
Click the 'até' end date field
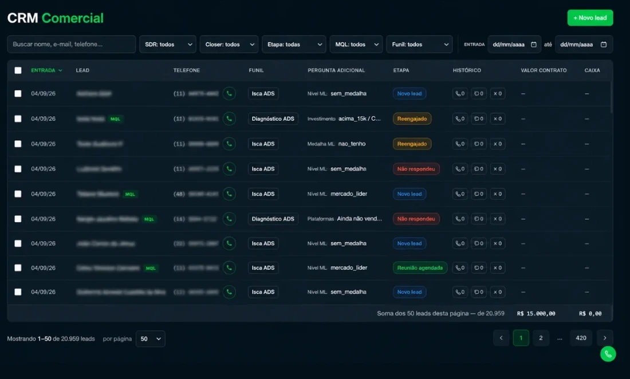[x=584, y=45]
